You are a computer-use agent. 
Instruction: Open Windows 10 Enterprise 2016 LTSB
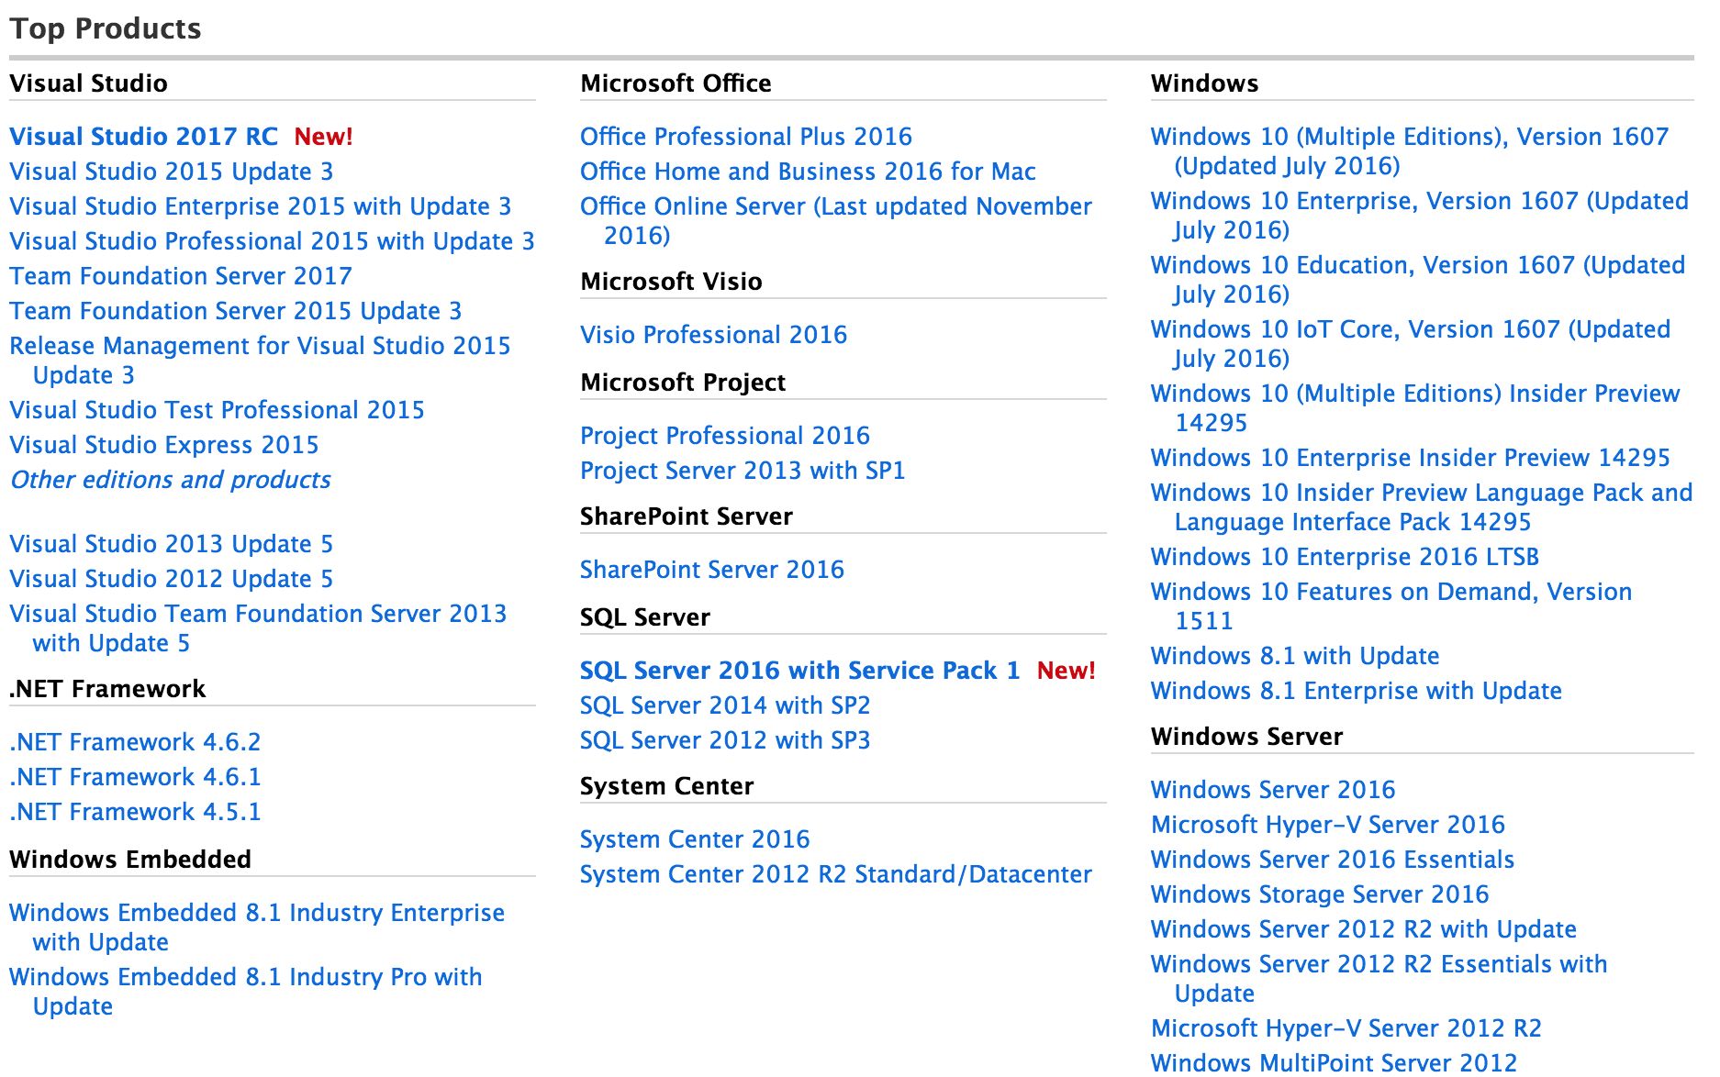pos(1345,557)
